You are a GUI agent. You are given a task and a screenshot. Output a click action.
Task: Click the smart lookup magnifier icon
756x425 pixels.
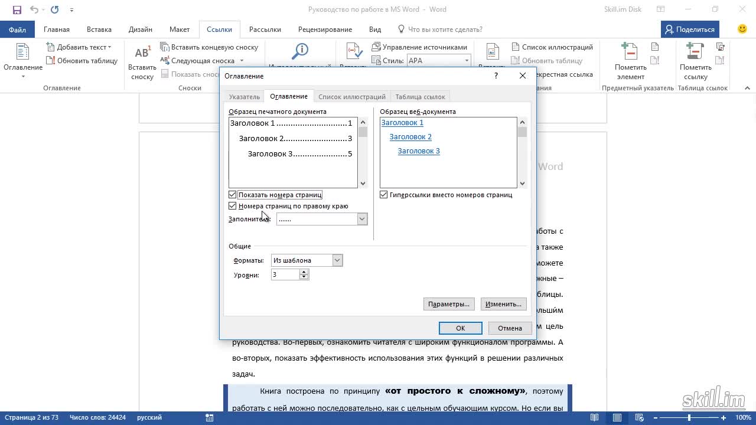tap(301, 51)
